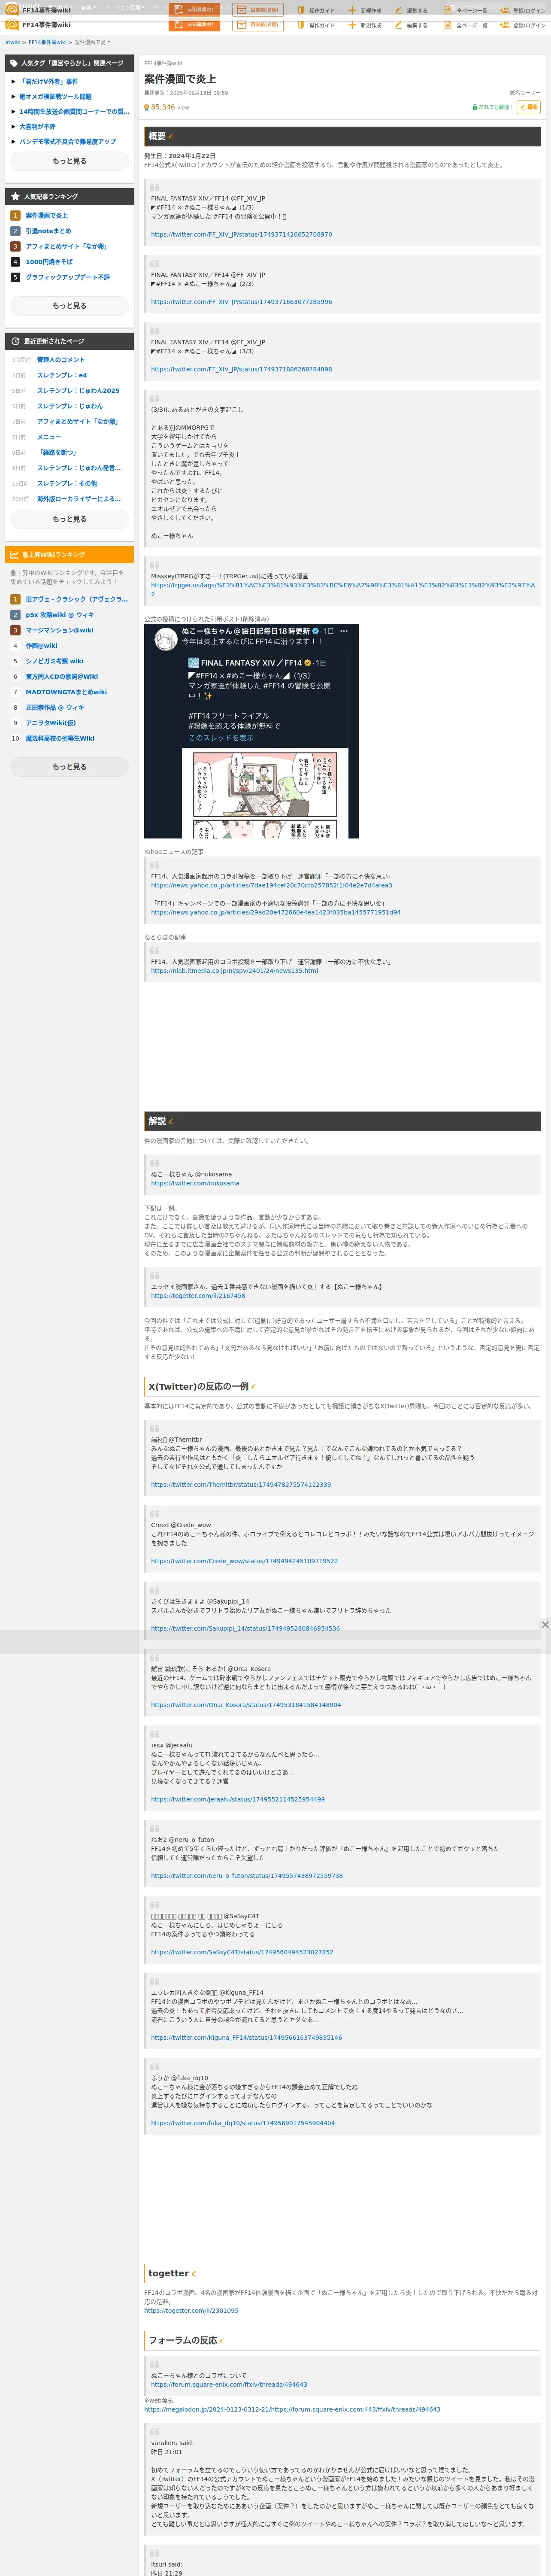This screenshot has height=2576, width=551.
Task: Click このスレッドを表示 in the embedded tweet
Action: pos(221,738)
